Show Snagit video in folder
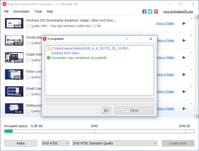 pos(166,91)
